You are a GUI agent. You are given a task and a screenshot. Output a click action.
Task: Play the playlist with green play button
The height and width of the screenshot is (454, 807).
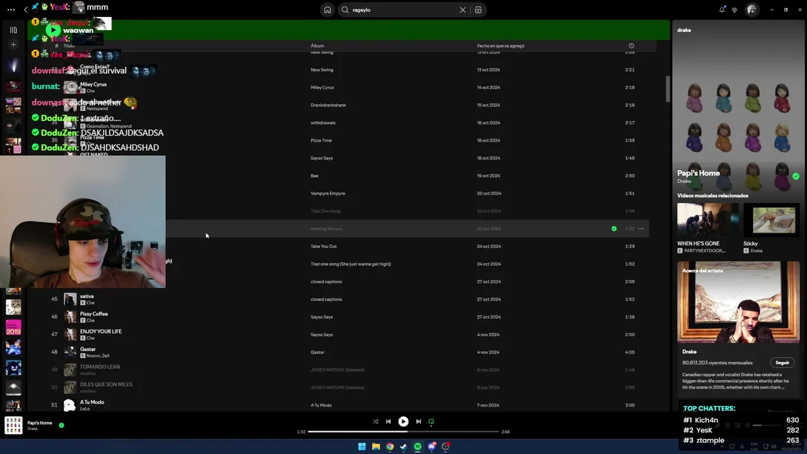[54, 30]
